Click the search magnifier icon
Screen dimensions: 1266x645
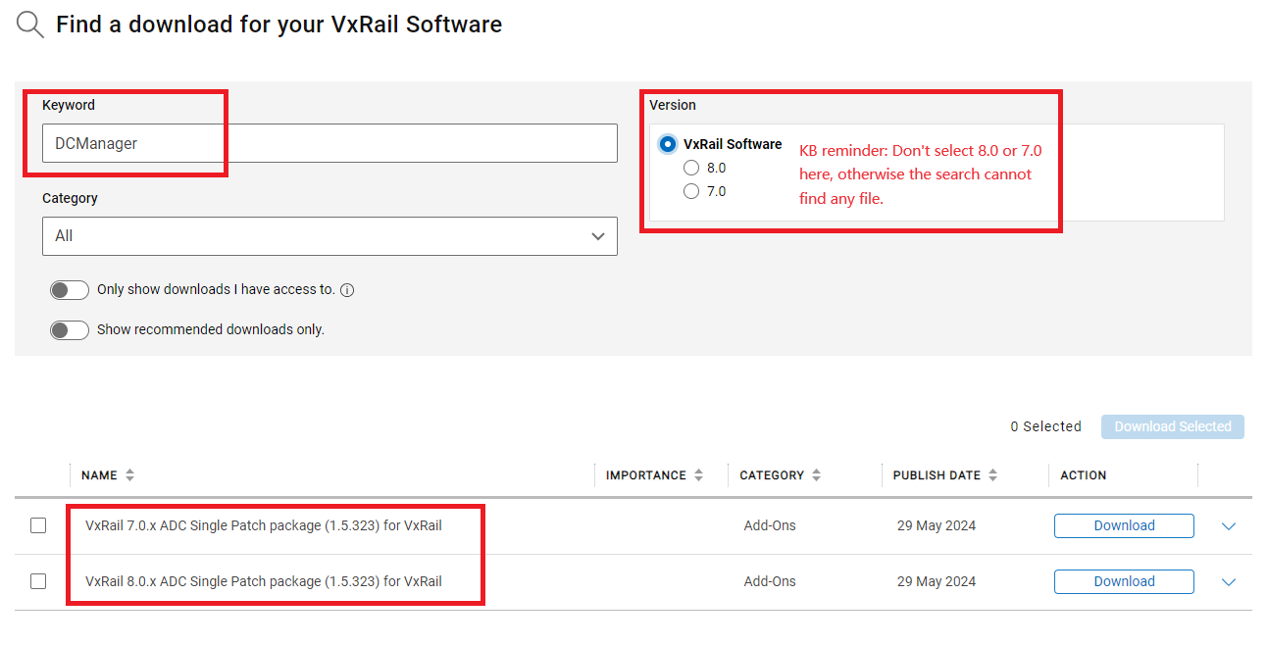coord(28,24)
